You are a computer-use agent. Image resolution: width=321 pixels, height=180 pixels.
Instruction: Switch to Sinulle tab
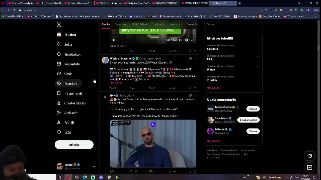pyautogui.click(x=106, y=24)
